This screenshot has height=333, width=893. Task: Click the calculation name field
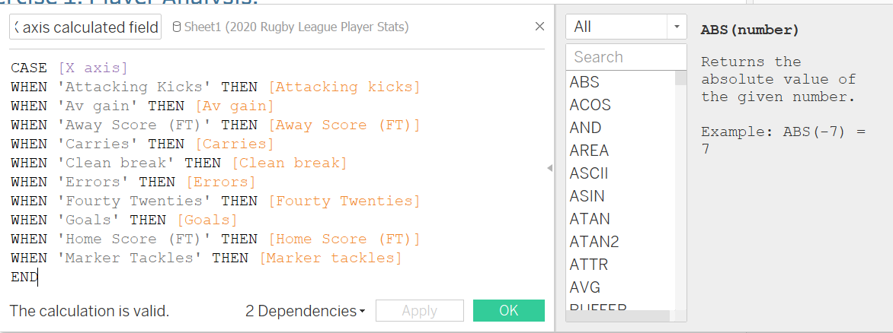(x=85, y=27)
